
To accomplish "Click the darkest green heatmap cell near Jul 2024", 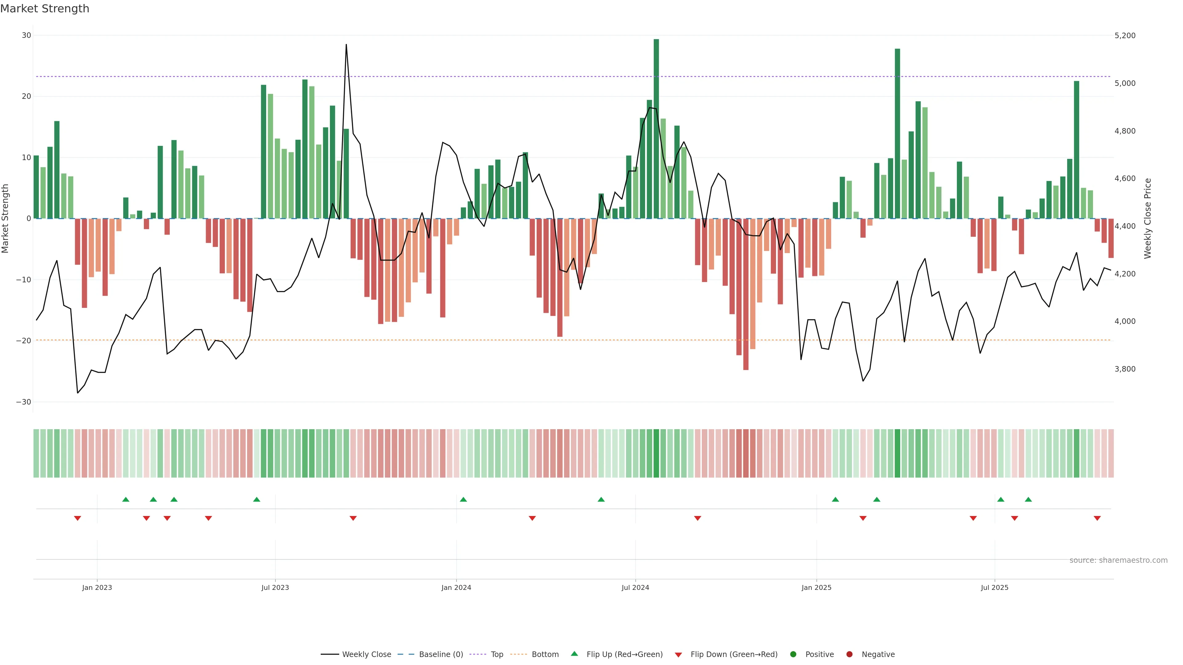I will (656, 453).
